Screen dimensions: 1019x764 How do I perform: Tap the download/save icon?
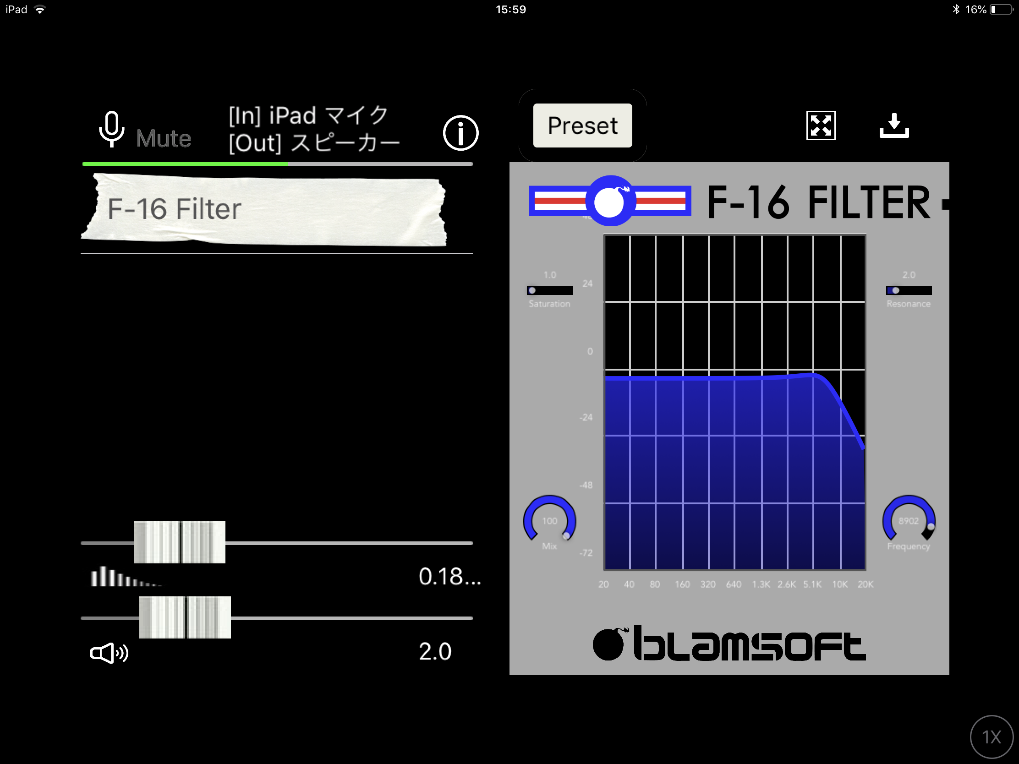[x=894, y=125]
